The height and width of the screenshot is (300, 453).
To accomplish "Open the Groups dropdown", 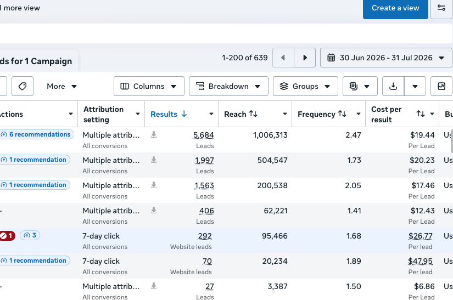I will point(305,86).
